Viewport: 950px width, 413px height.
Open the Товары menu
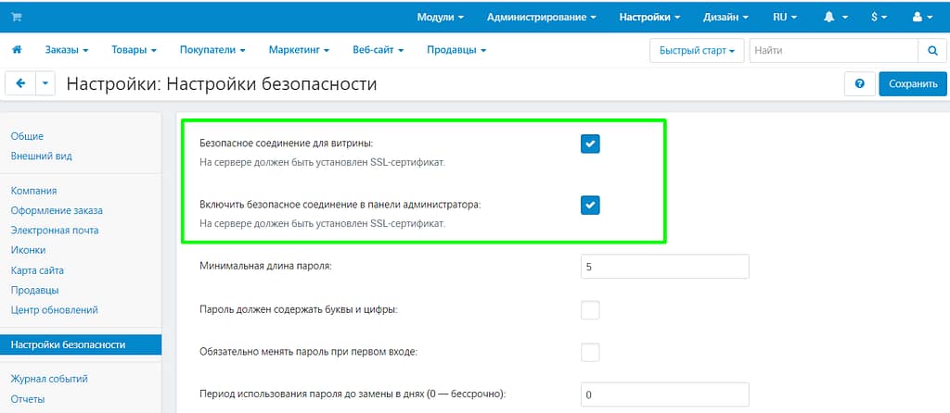click(x=134, y=49)
